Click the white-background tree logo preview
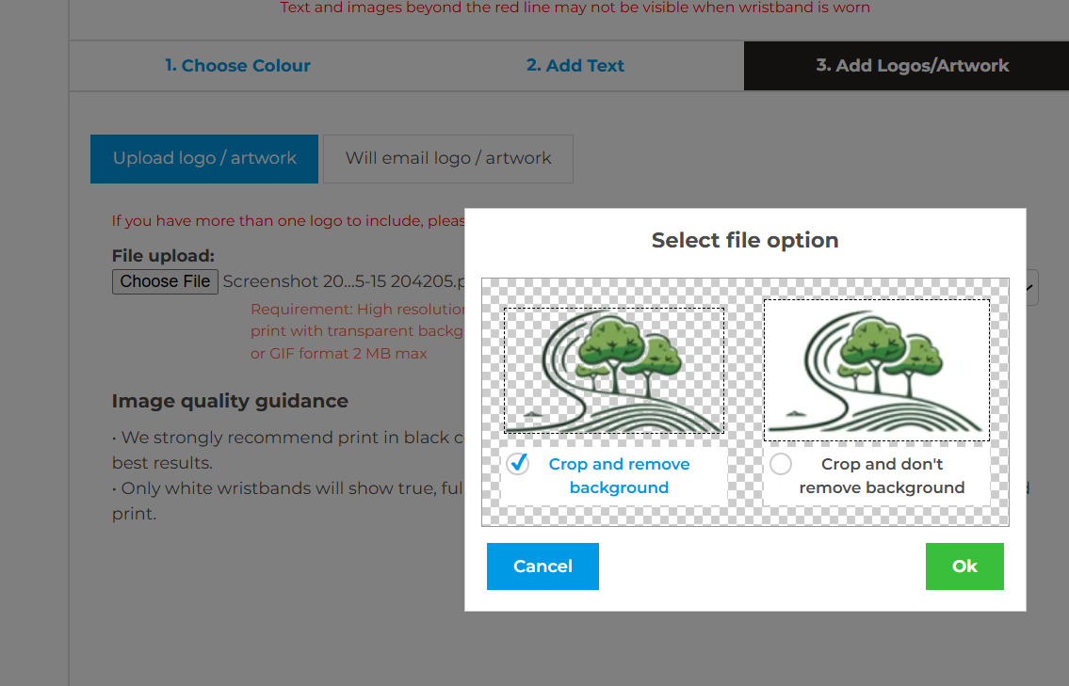Viewport: 1069px width, 686px height. 876,370
